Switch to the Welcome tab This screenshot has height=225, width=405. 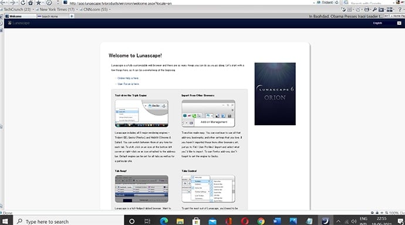click(x=21, y=16)
